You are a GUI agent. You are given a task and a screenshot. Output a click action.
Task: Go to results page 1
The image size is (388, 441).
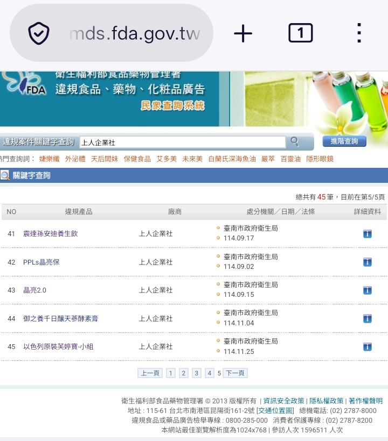tap(170, 373)
